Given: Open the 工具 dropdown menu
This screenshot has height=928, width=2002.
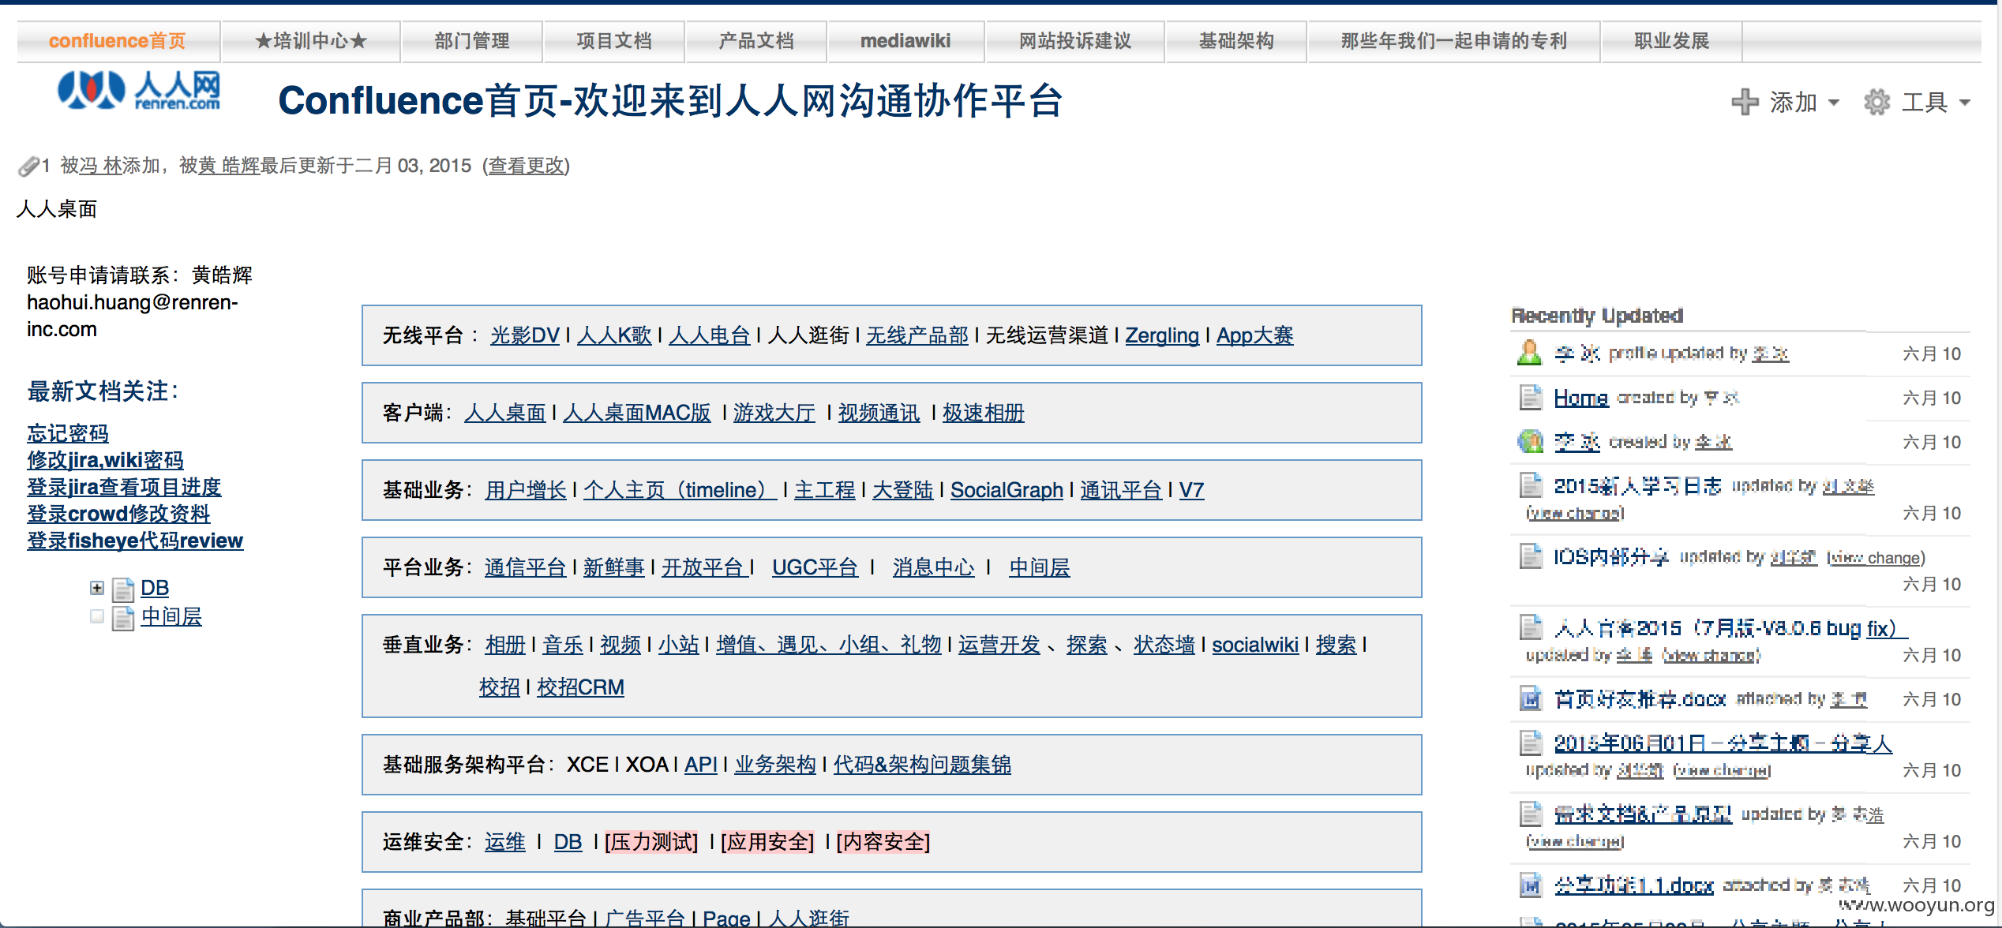Looking at the screenshot, I should coord(1918,102).
